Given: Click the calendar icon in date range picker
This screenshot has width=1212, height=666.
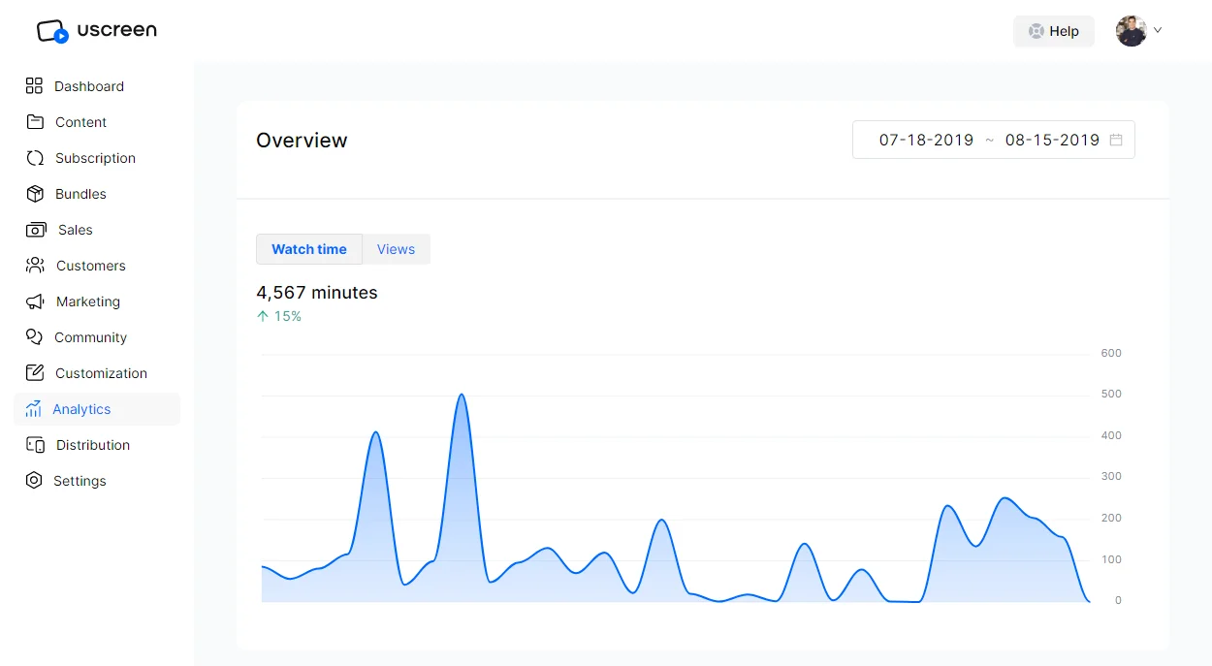Looking at the screenshot, I should pyautogui.click(x=1116, y=140).
